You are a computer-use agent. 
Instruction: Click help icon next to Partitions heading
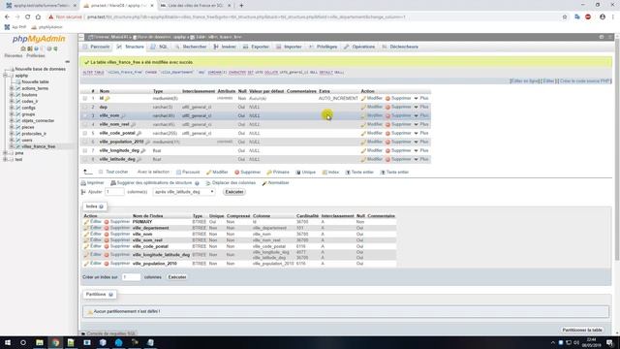(110, 295)
